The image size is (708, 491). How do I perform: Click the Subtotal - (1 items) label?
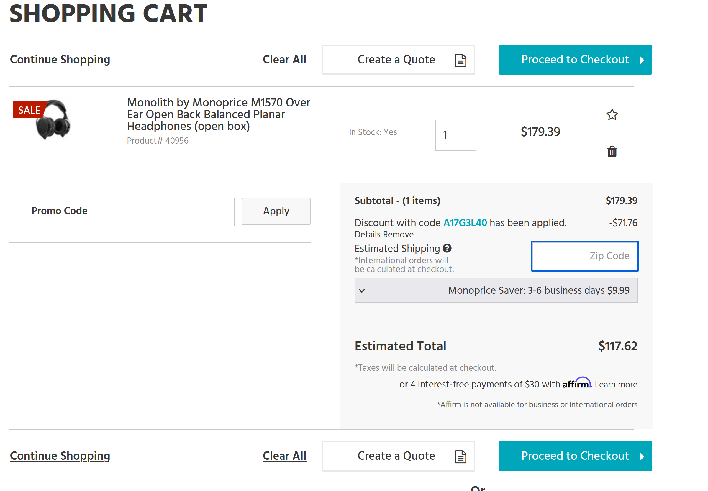click(x=397, y=201)
